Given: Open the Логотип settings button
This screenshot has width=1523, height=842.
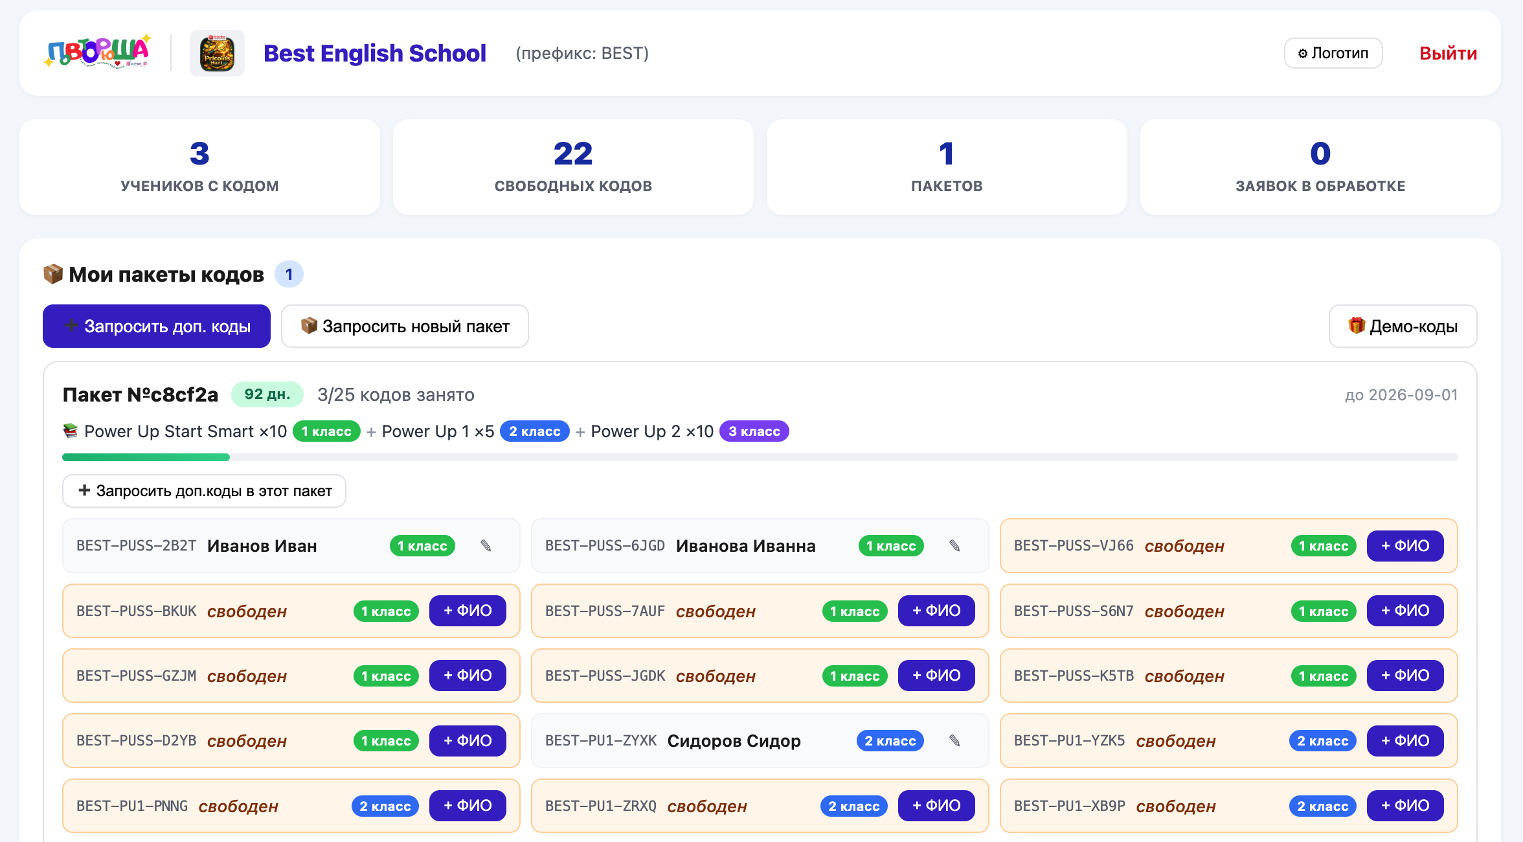Looking at the screenshot, I should click(x=1333, y=53).
